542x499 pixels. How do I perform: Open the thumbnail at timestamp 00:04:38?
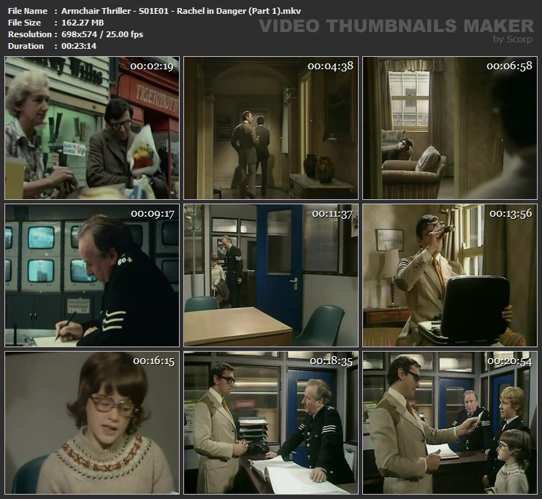[x=271, y=128]
